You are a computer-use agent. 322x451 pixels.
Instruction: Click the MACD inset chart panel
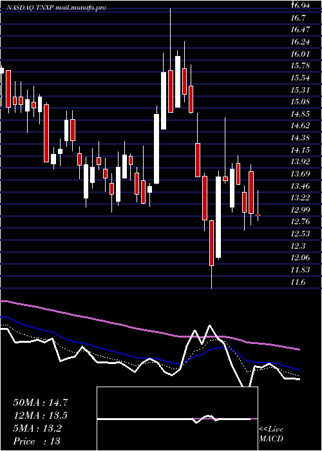pyautogui.click(x=177, y=419)
